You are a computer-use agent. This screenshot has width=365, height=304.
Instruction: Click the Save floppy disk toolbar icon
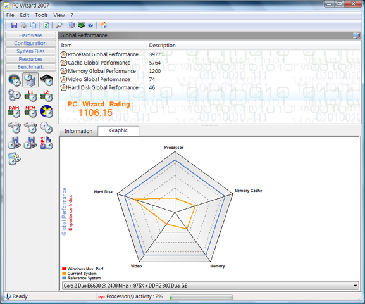[x=14, y=25]
